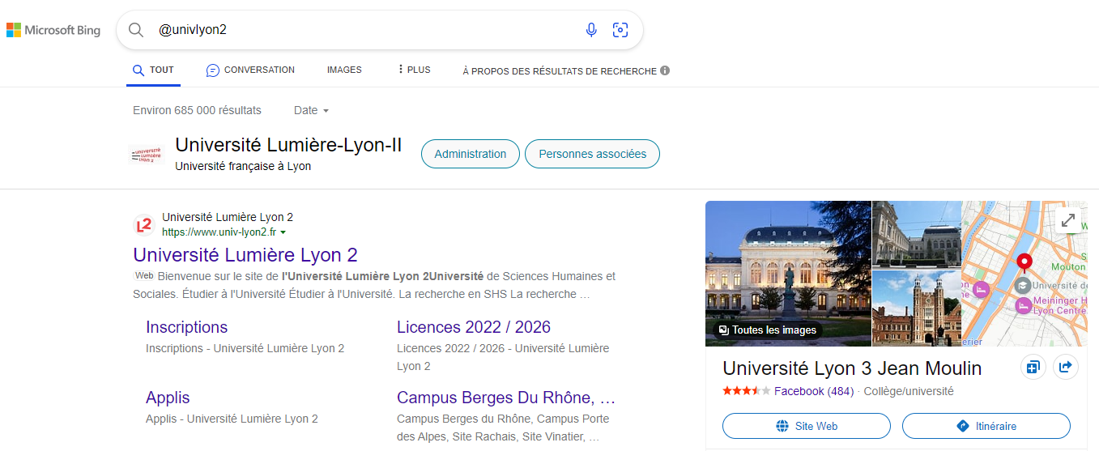Expand the arrow next to https://www.univ-lyon2.fr
This screenshot has height=451, width=1099.
tap(283, 232)
